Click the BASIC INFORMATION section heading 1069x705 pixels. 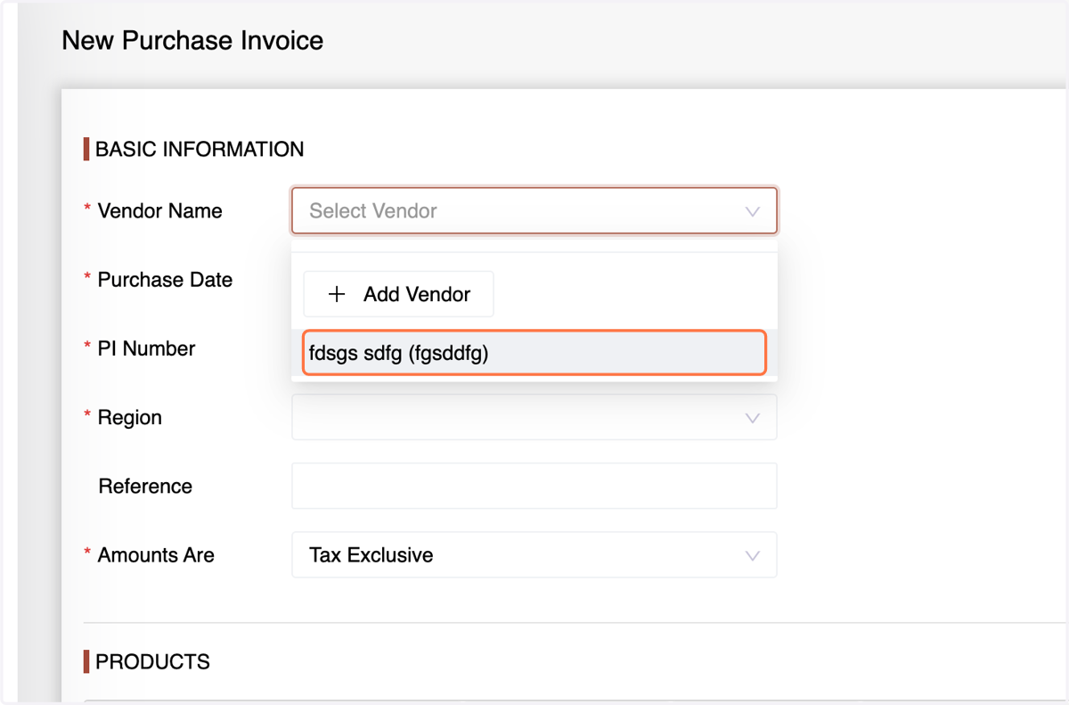coord(200,149)
